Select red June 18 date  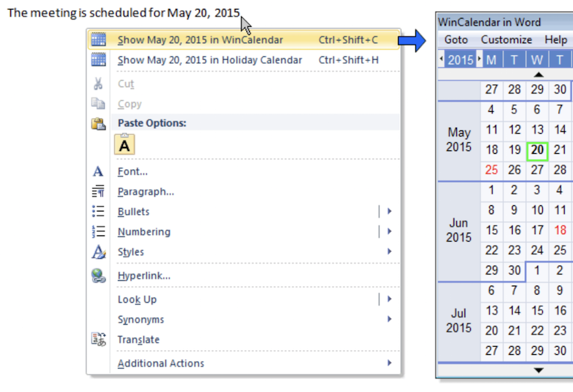(560, 230)
